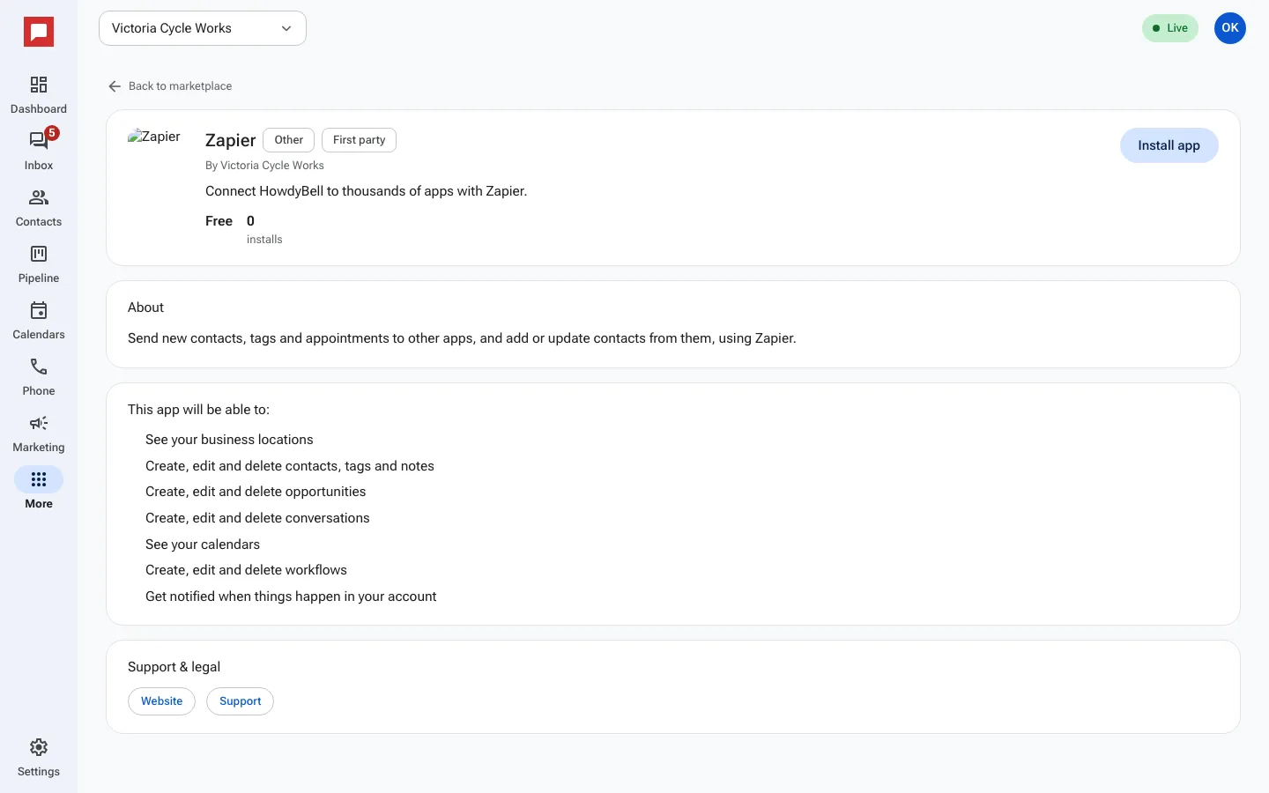Image resolution: width=1269 pixels, height=793 pixels.
Task: Click the Other category tag
Action: click(x=289, y=140)
